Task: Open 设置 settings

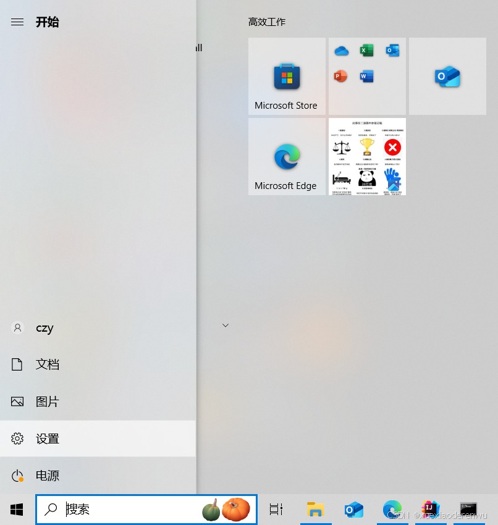Action: tap(98, 439)
